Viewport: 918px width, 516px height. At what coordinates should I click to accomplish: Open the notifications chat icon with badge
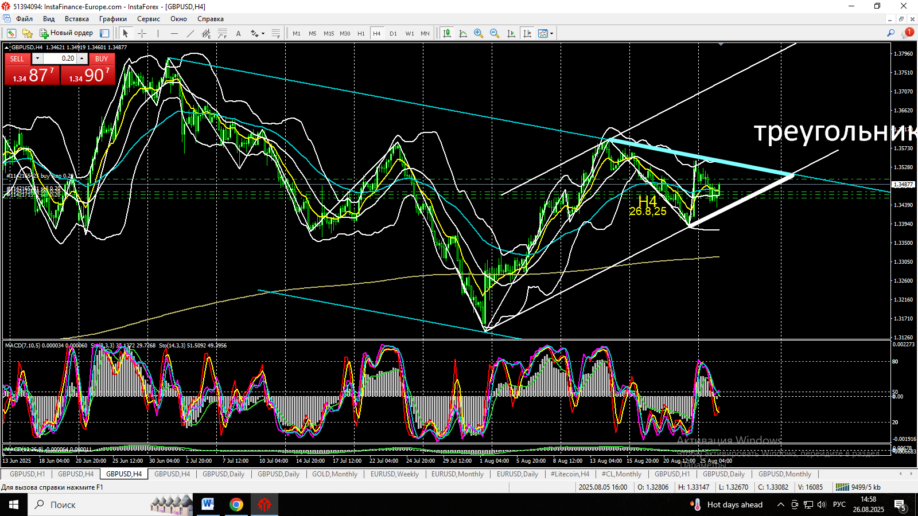(x=907, y=33)
